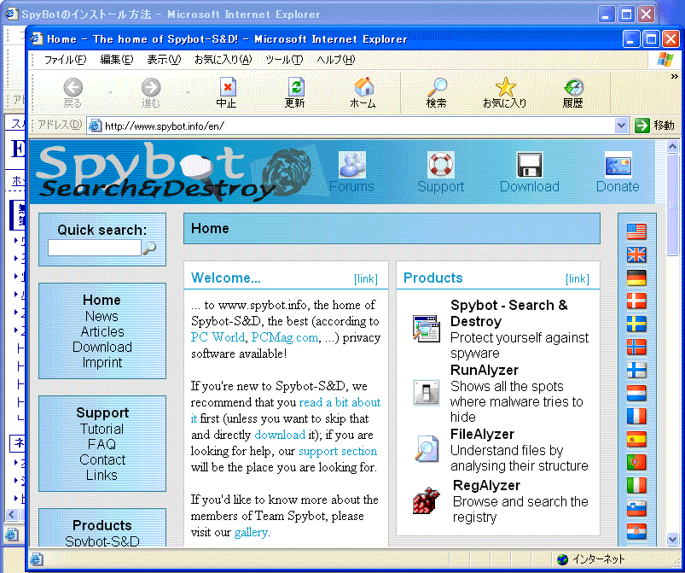Open FAQ in the sidebar Support box
This screenshot has width=685, height=573.
[x=102, y=444]
